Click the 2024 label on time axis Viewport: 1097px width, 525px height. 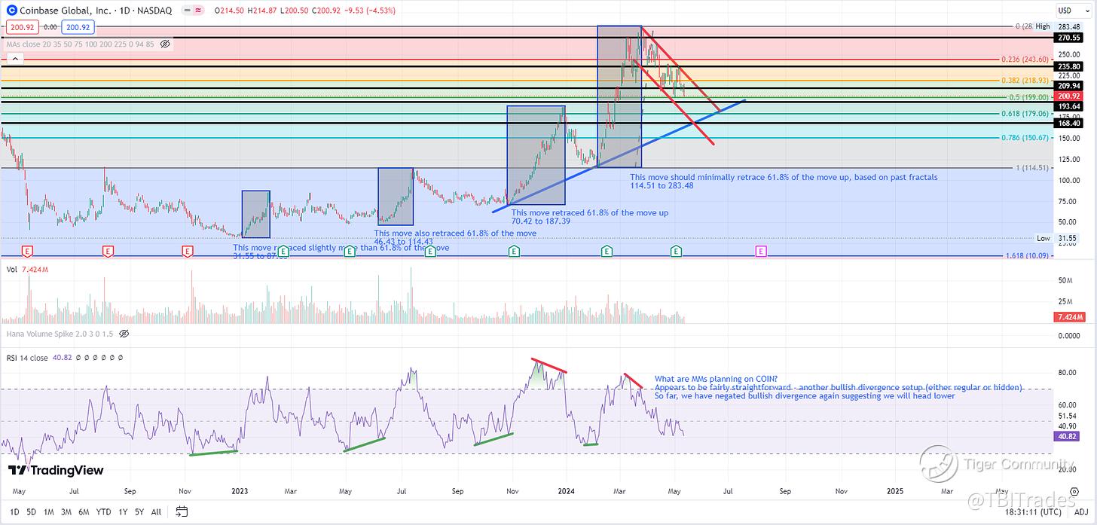tap(567, 491)
